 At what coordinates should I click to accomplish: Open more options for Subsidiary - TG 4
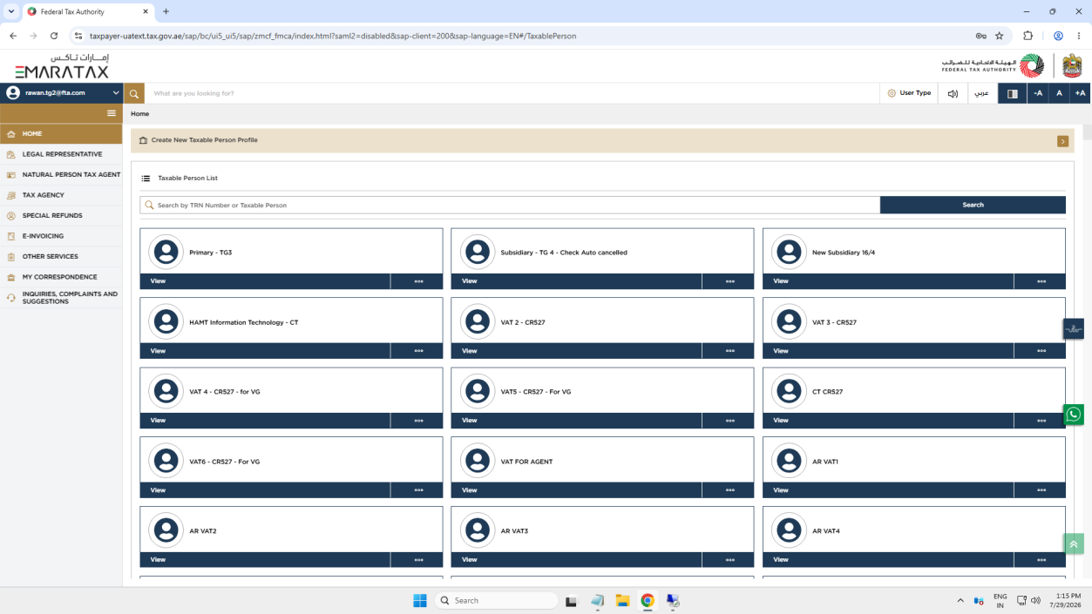[729, 281]
